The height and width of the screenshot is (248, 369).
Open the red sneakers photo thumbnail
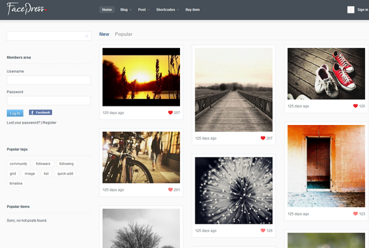point(326,73)
